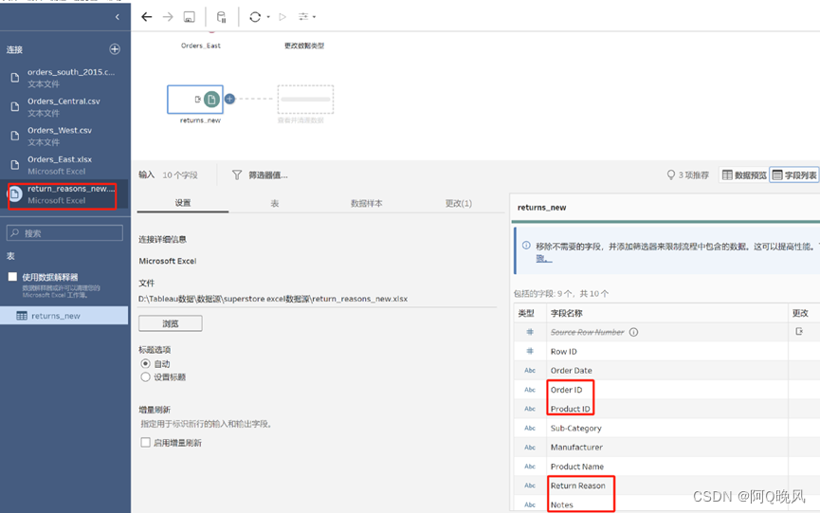Select the Notes field name

pyautogui.click(x=561, y=504)
